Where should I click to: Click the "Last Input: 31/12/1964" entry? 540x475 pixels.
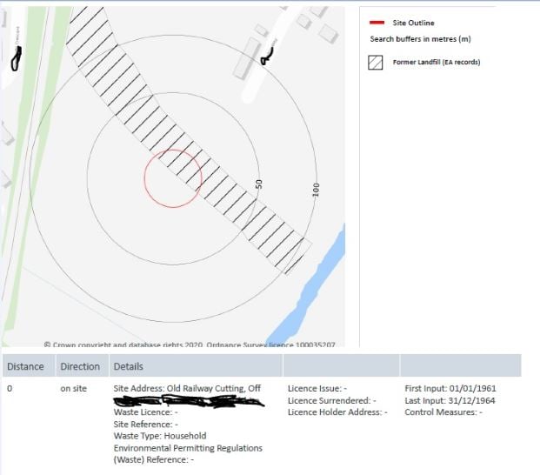[x=450, y=400]
